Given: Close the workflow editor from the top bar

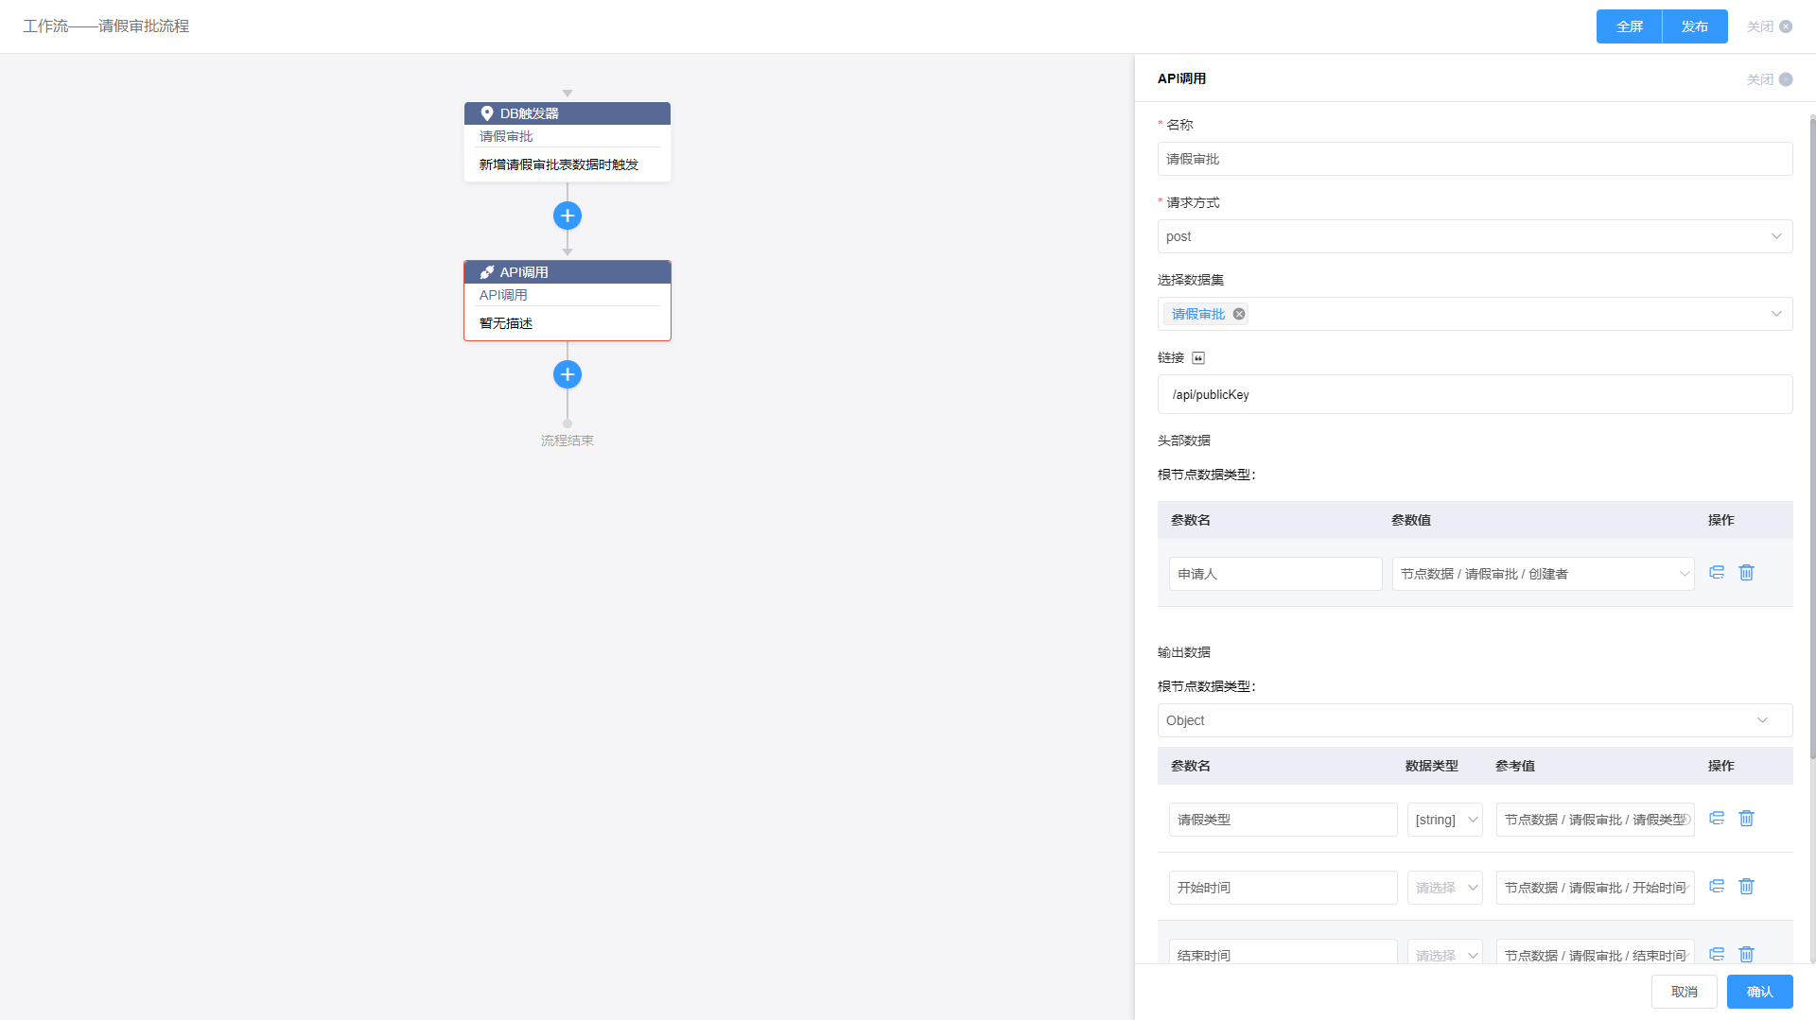Looking at the screenshot, I should (1770, 26).
